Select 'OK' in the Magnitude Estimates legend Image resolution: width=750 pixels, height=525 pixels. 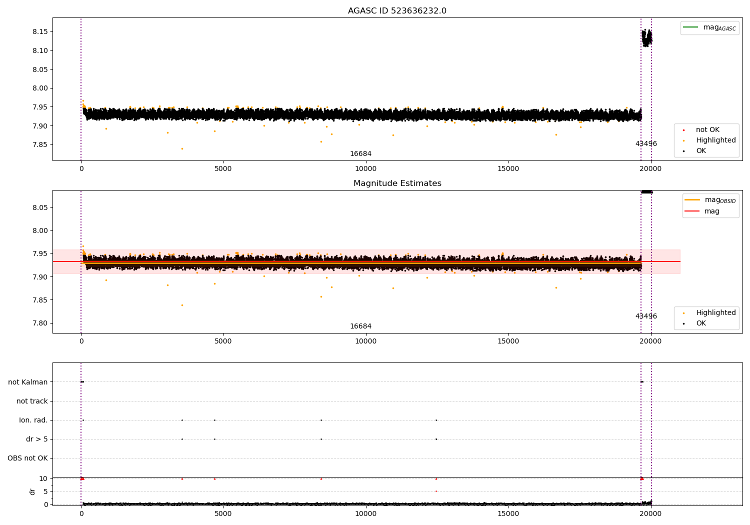pos(701,323)
